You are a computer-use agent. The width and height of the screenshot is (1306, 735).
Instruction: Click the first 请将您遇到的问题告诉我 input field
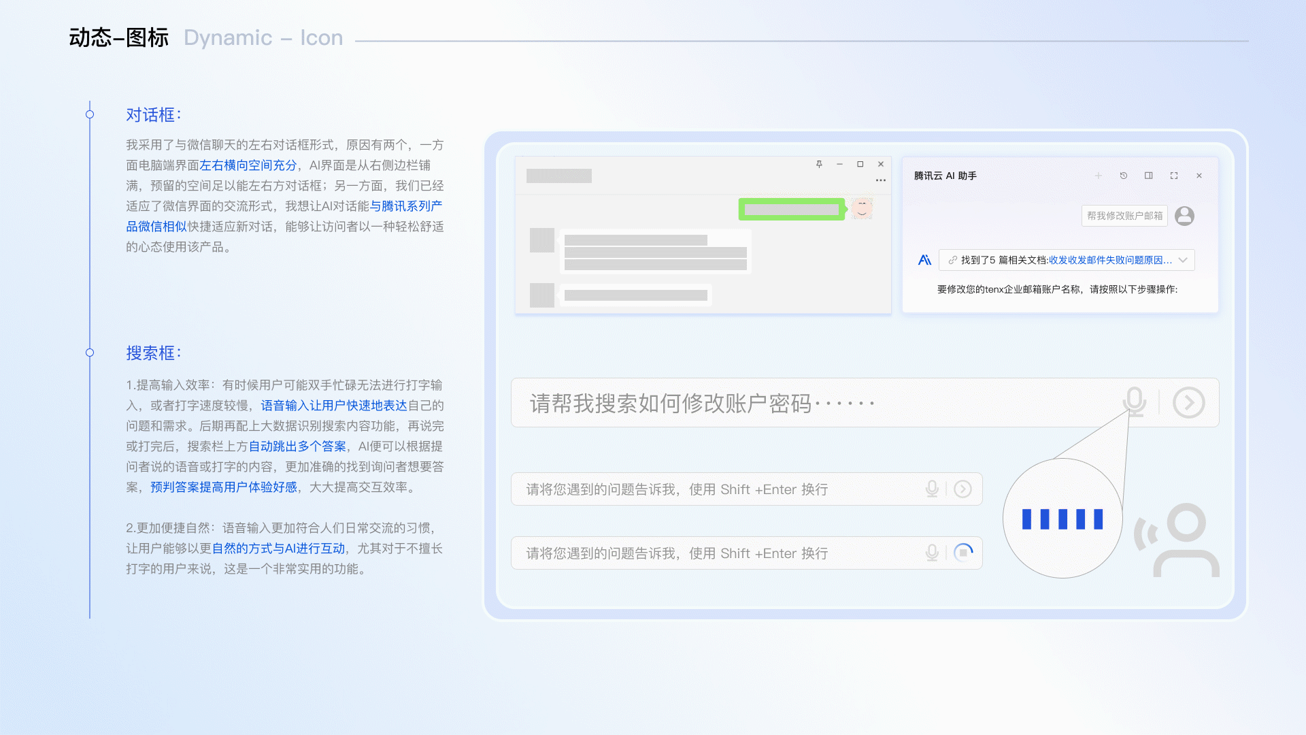746,489
